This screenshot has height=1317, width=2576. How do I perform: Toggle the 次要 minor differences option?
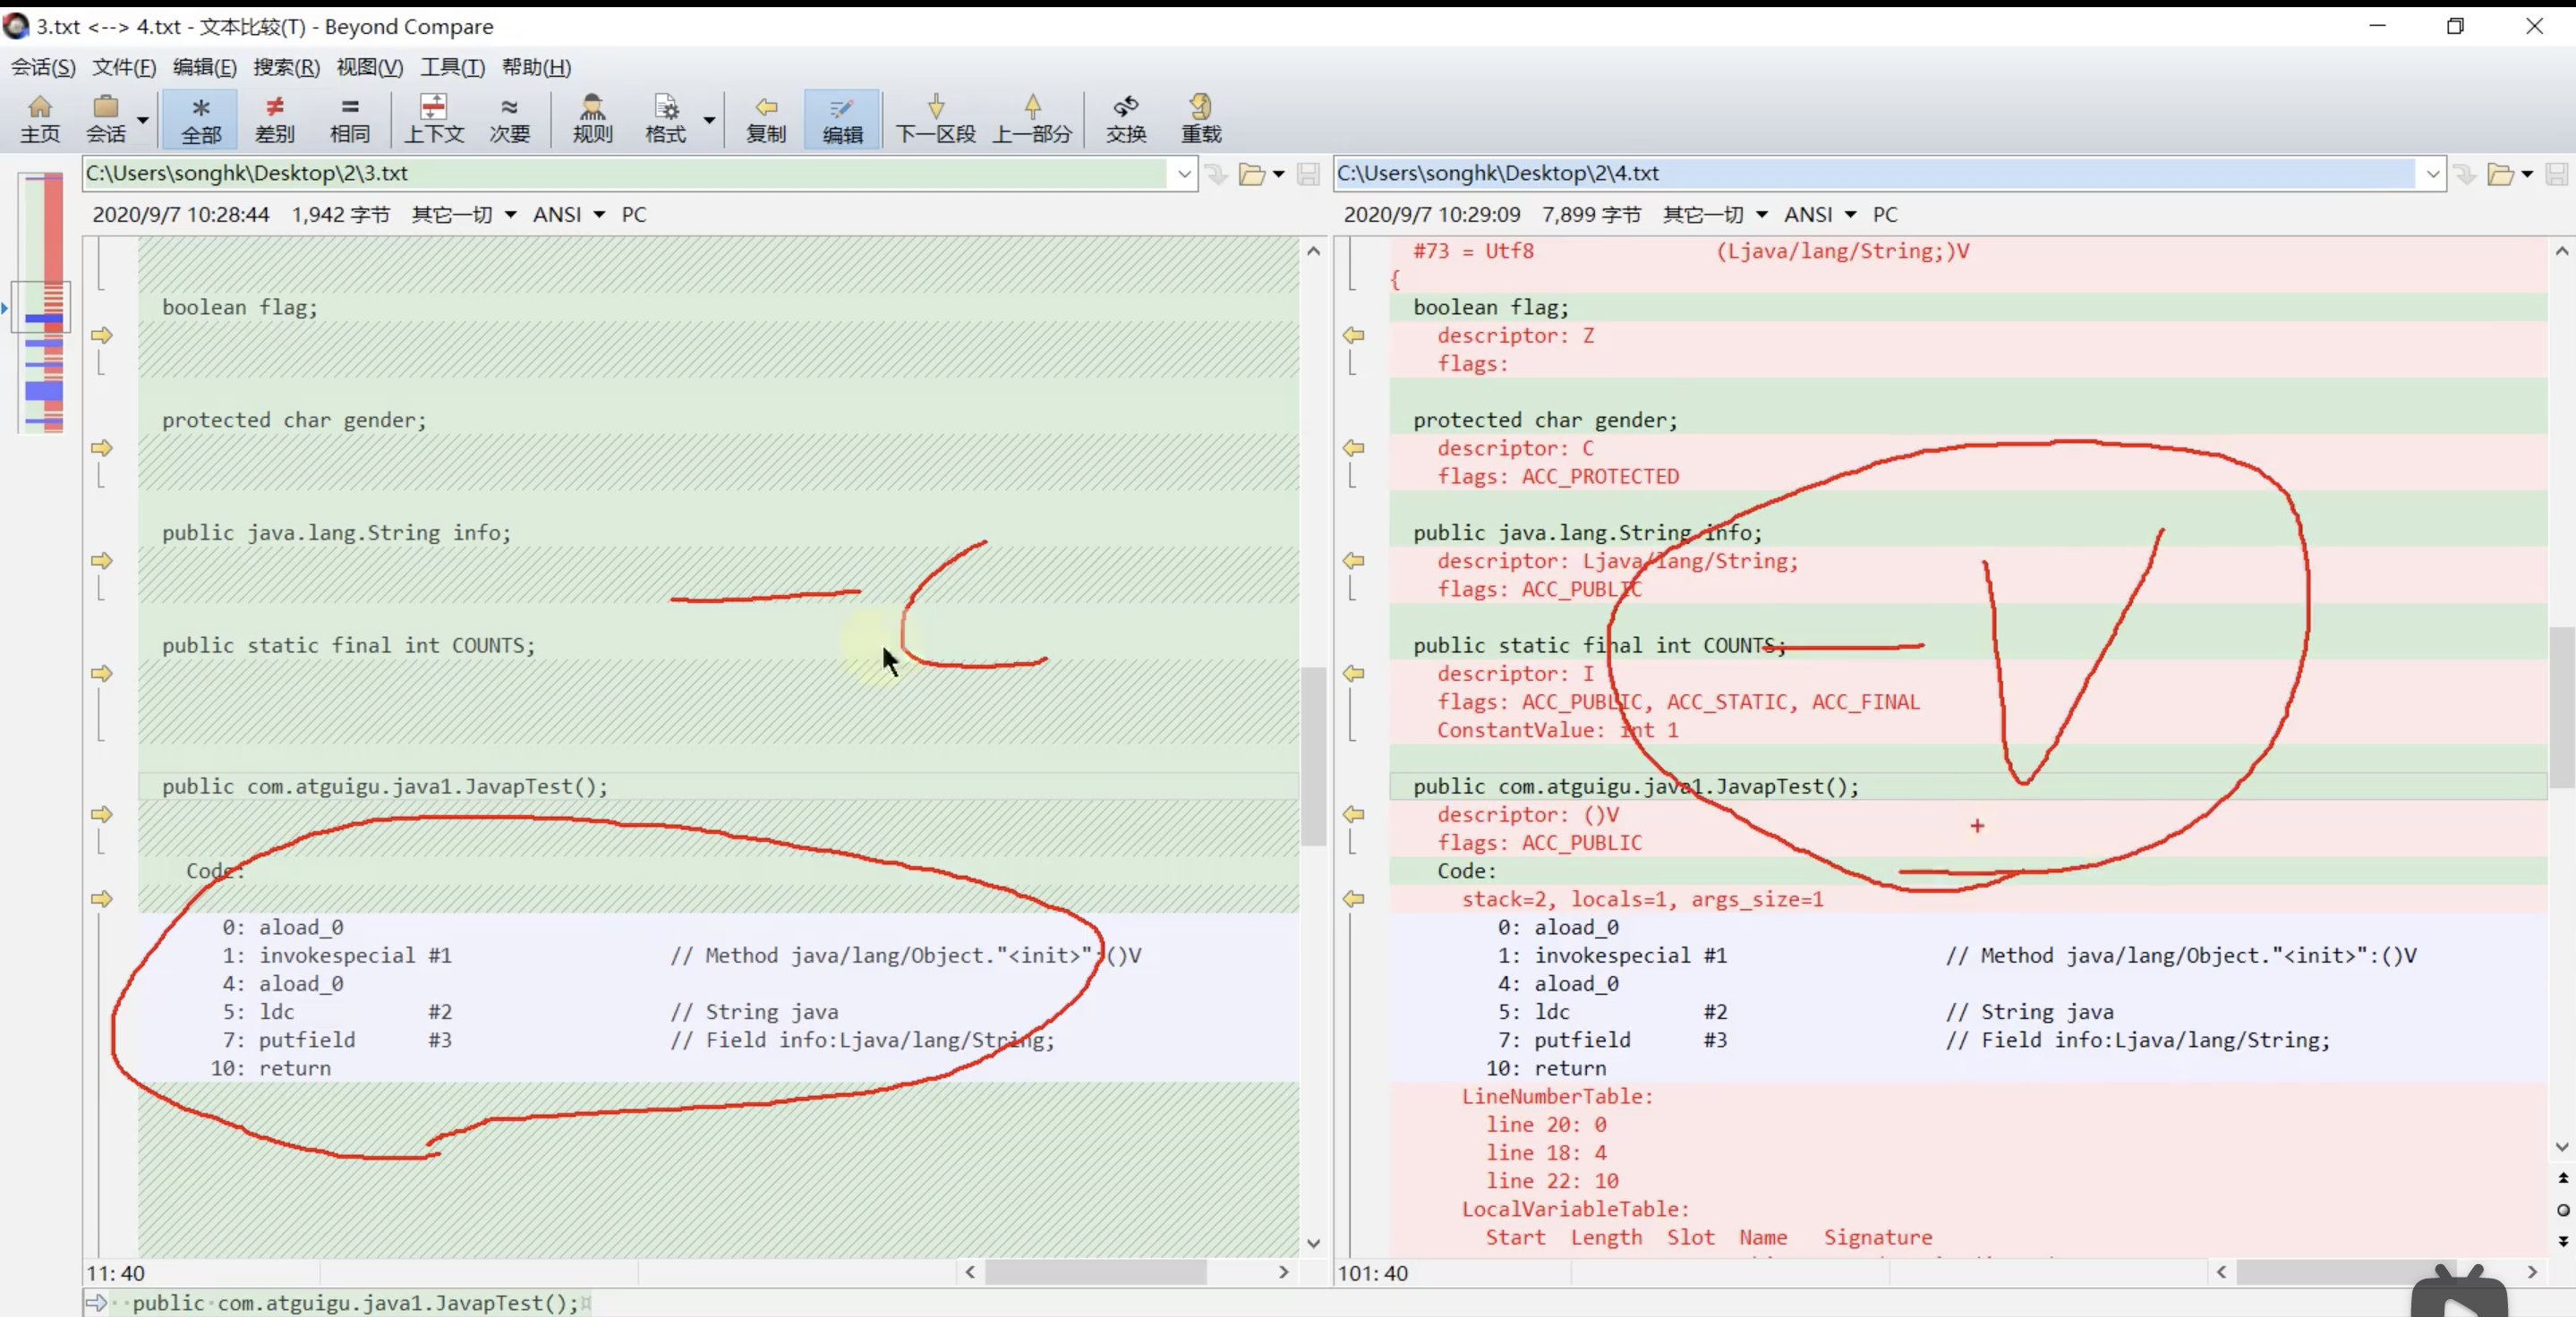[509, 119]
